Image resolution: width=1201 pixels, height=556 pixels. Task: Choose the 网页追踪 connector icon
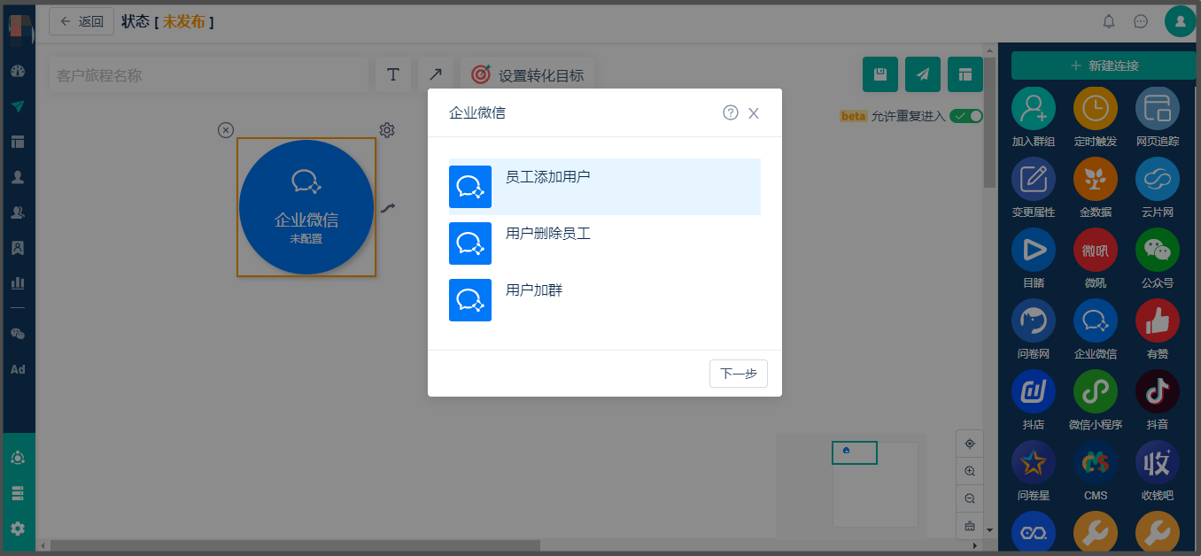(1158, 109)
